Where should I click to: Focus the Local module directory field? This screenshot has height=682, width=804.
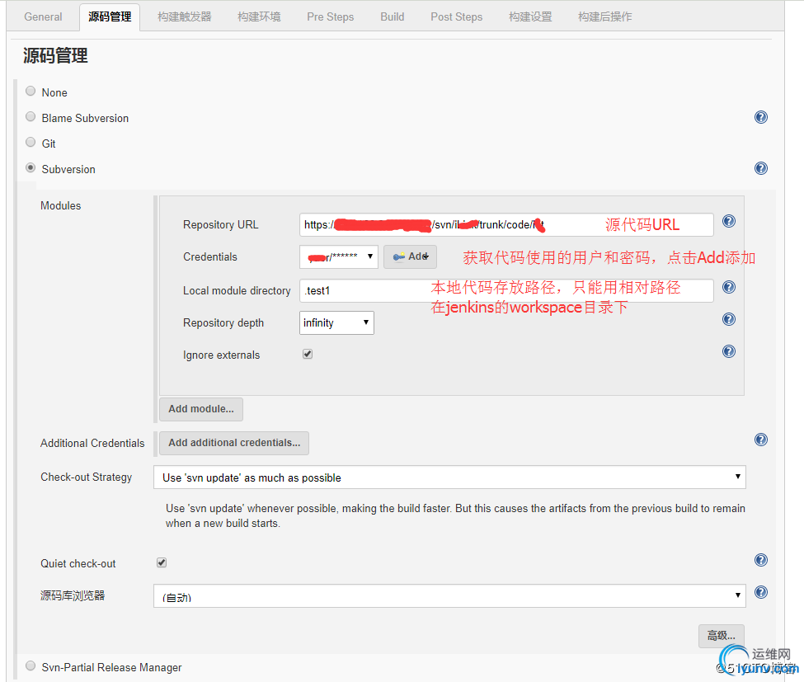pyautogui.click(x=506, y=290)
